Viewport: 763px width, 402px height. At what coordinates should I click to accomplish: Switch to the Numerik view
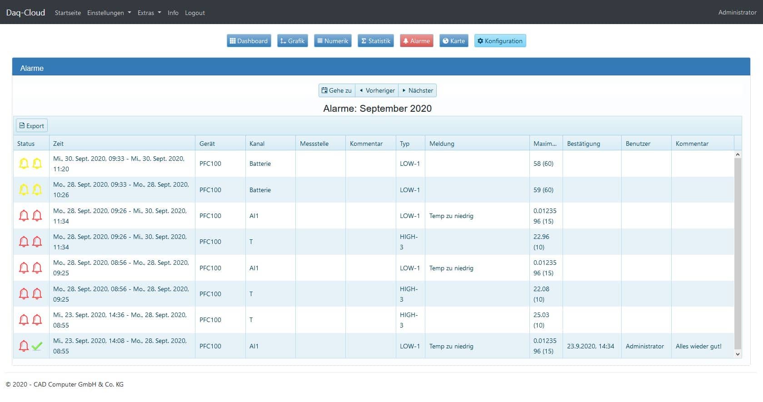332,41
